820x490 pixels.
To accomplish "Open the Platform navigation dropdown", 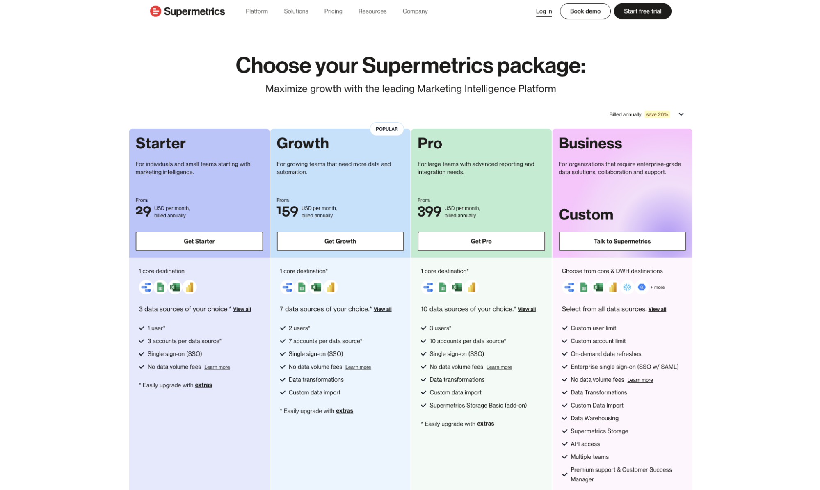I will [x=256, y=11].
